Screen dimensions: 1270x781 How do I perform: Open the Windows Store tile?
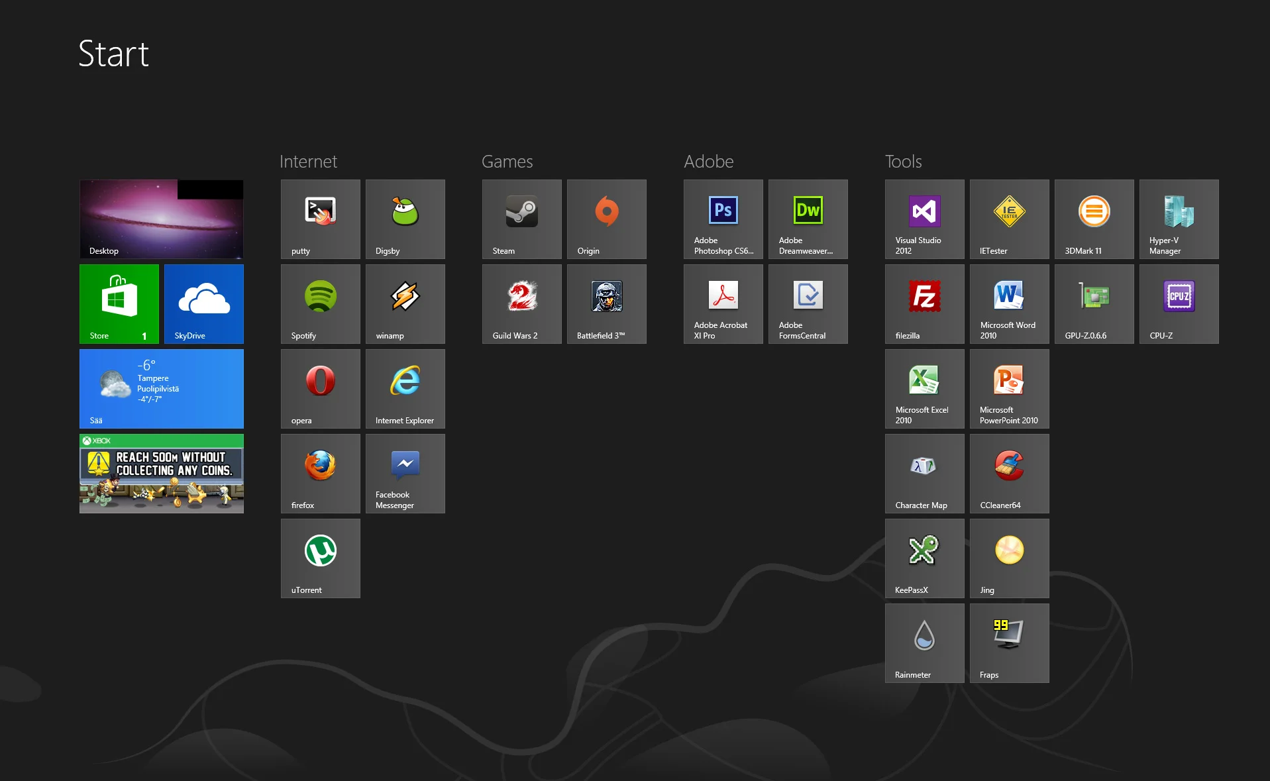[x=119, y=304]
